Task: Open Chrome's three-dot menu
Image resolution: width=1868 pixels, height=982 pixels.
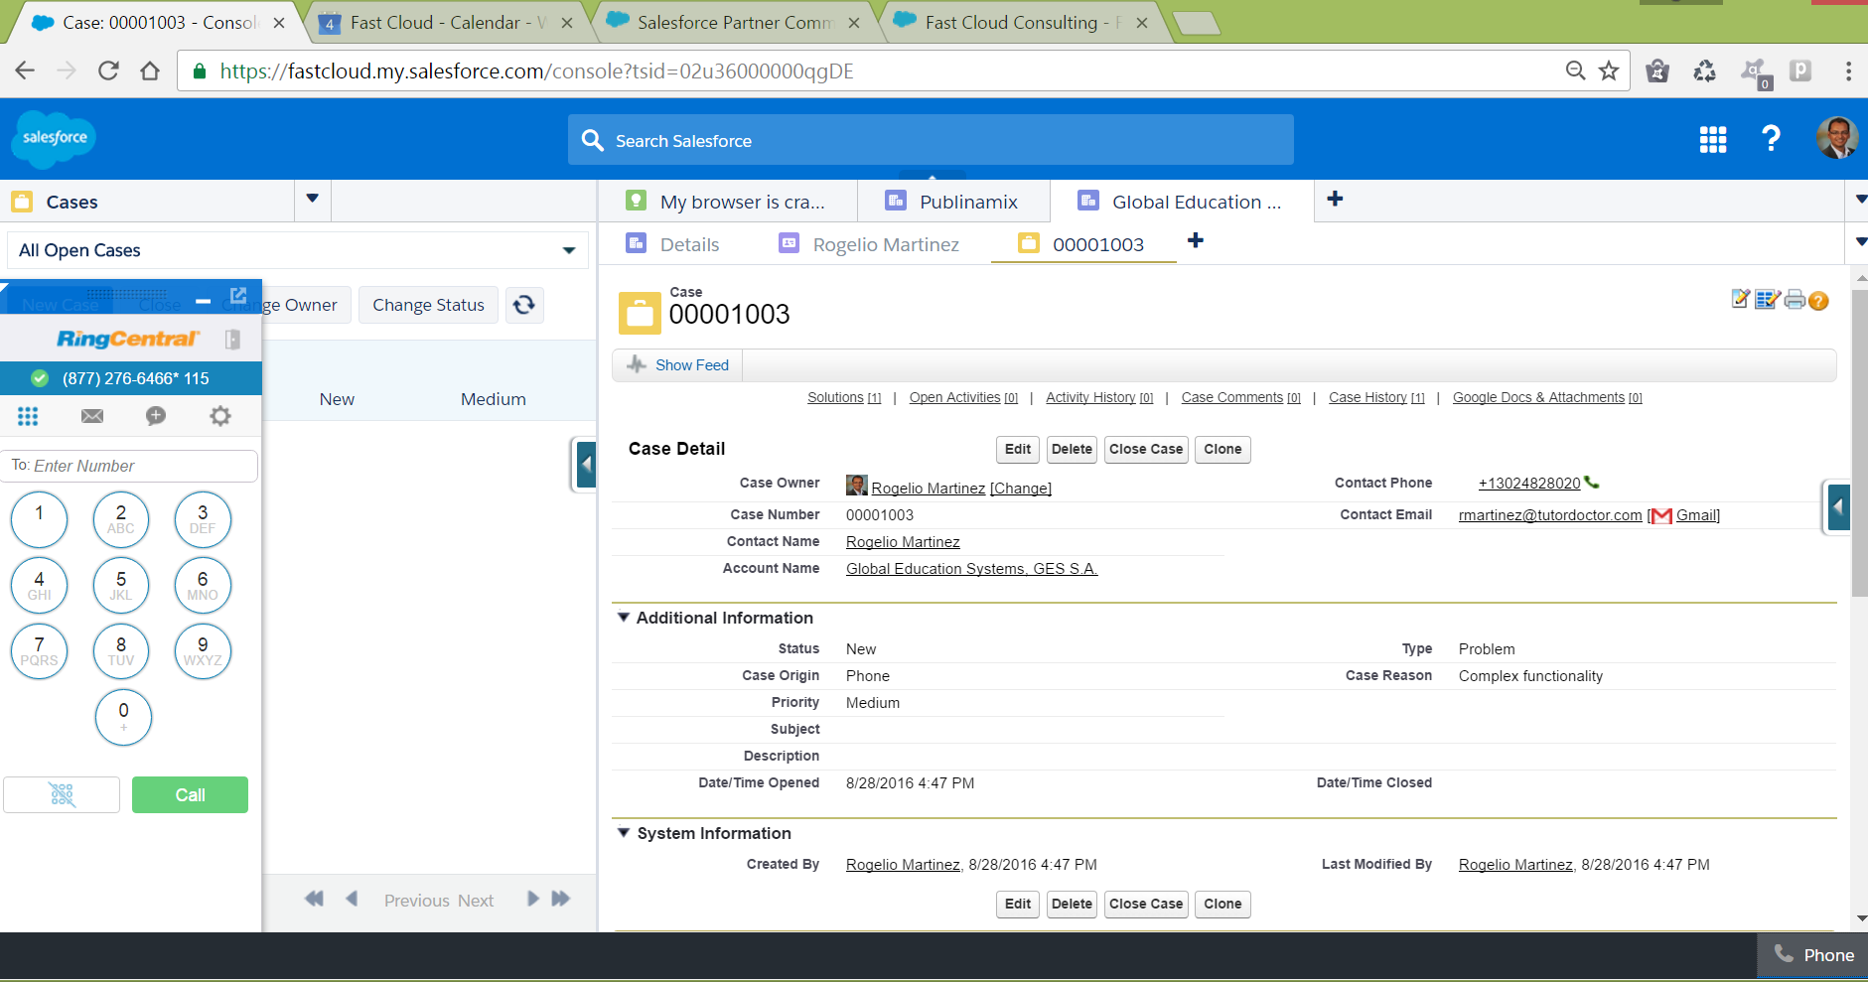Action: pos(1848,70)
